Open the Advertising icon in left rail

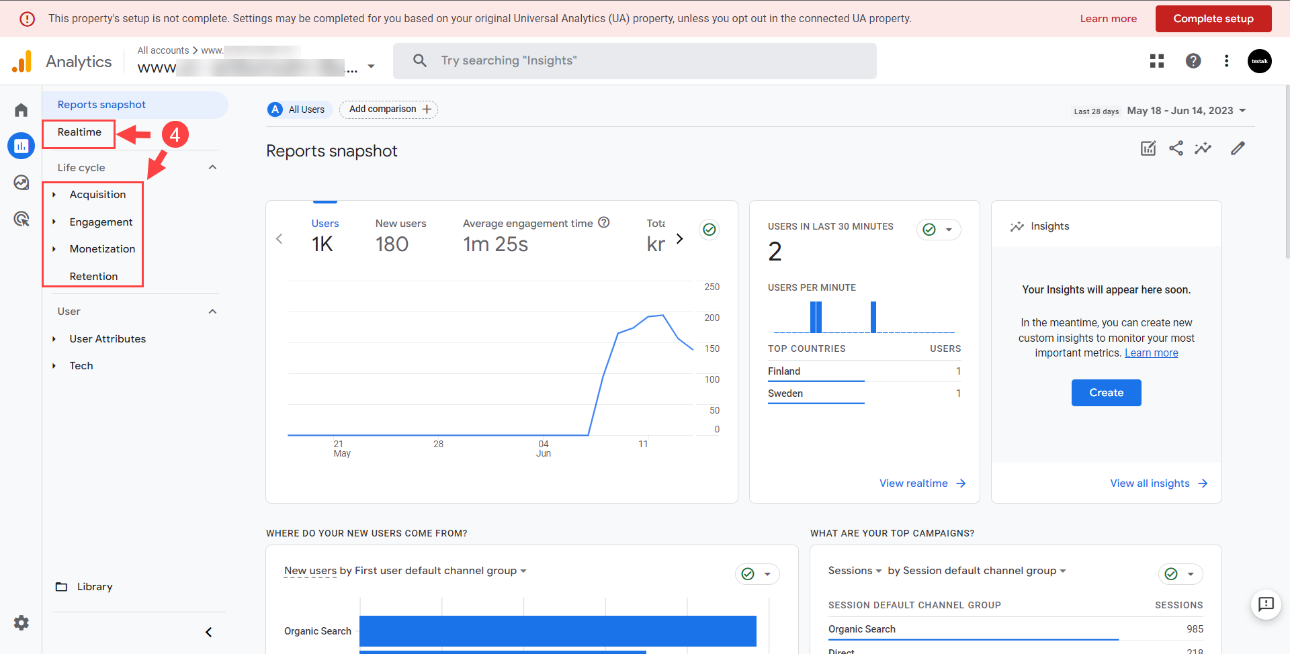coord(21,219)
